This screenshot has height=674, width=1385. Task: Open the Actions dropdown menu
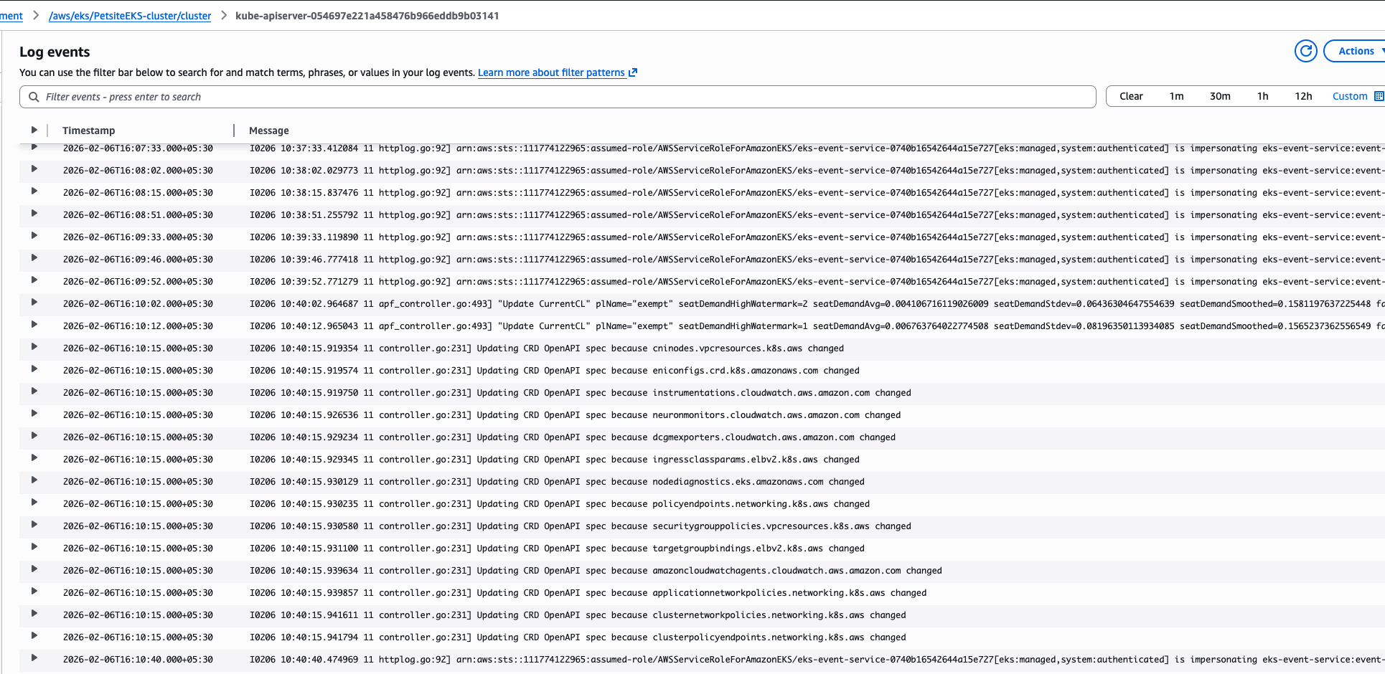click(x=1356, y=51)
